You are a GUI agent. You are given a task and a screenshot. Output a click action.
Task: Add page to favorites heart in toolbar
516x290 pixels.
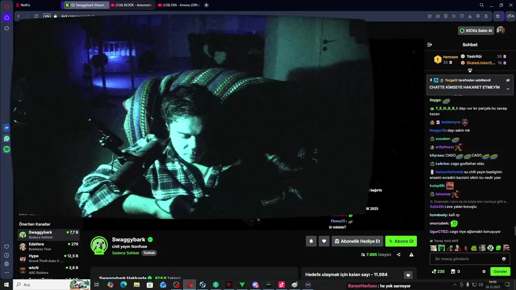click(x=462, y=16)
